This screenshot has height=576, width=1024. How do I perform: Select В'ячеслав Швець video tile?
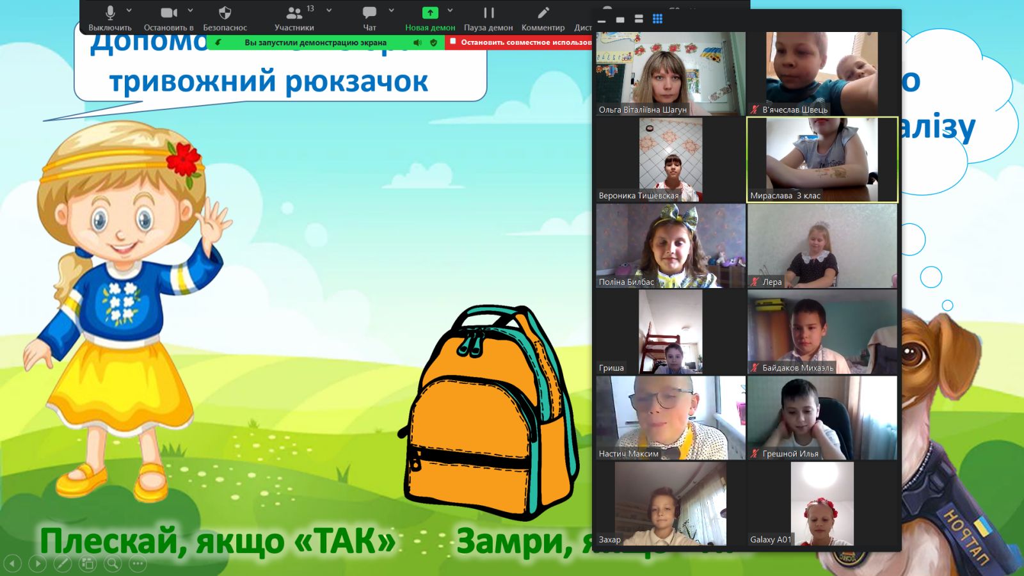[822, 74]
